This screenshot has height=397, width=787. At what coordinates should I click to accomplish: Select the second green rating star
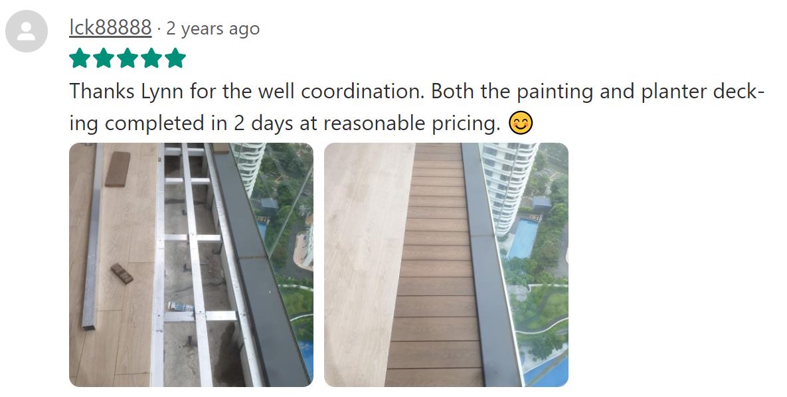click(104, 58)
